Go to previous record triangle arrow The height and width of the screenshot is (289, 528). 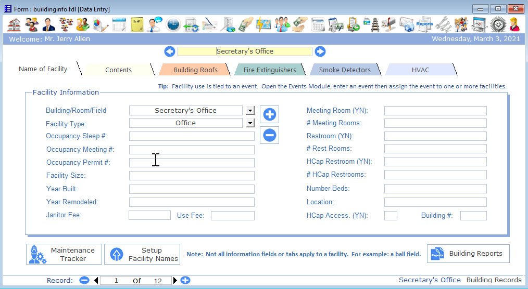click(x=96, y=280)
